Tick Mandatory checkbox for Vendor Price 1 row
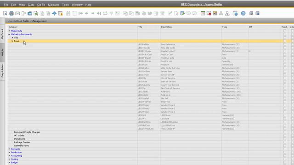Screen dimensions: 294x165 coord(285,105)
